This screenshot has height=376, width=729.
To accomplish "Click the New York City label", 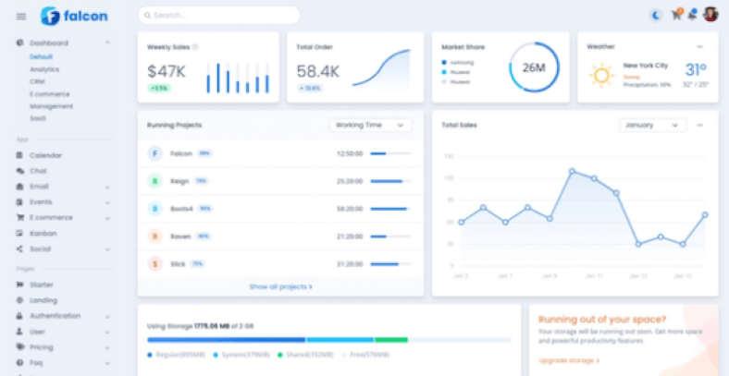I will 646,66.
